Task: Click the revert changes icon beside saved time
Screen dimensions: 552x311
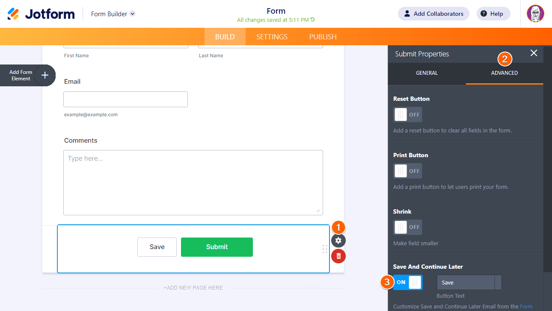Action: (313, 20)
